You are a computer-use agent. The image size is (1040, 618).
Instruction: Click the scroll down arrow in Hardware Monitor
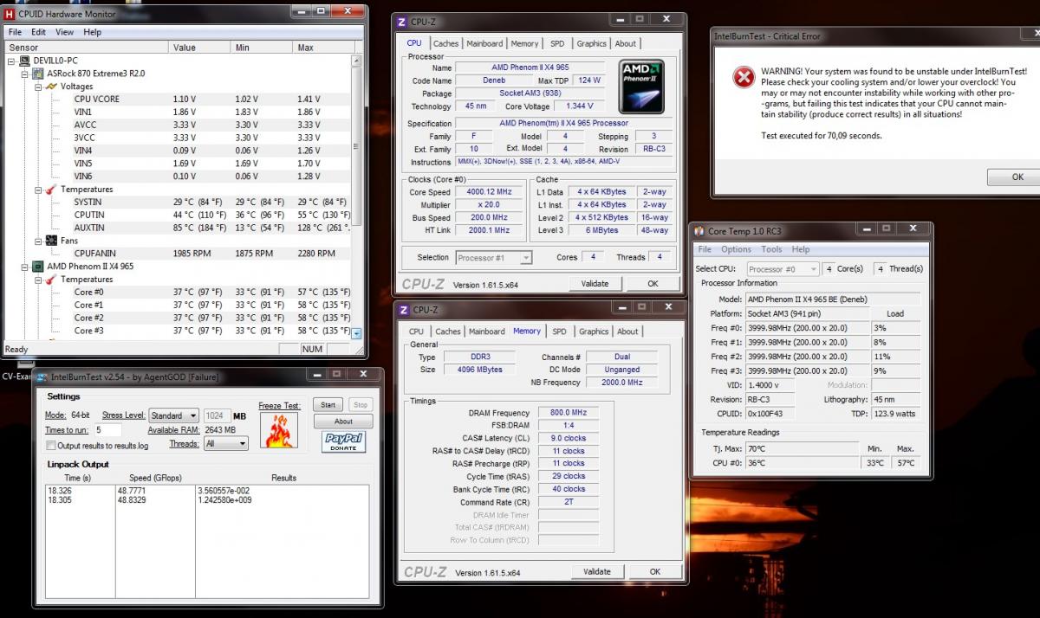pos(356,333)
